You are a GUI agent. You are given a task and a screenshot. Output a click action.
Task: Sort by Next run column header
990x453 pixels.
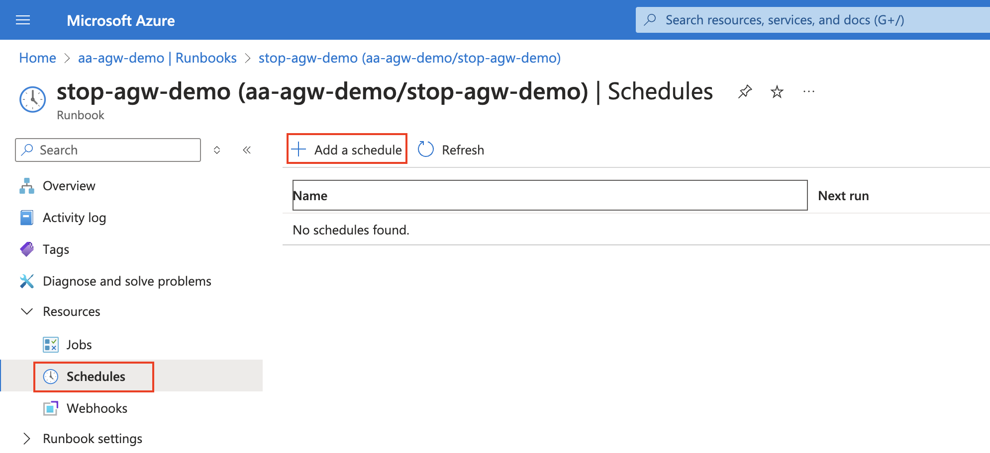844,196
